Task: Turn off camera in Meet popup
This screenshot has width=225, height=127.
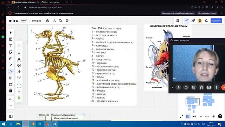Action: (186, 87)
